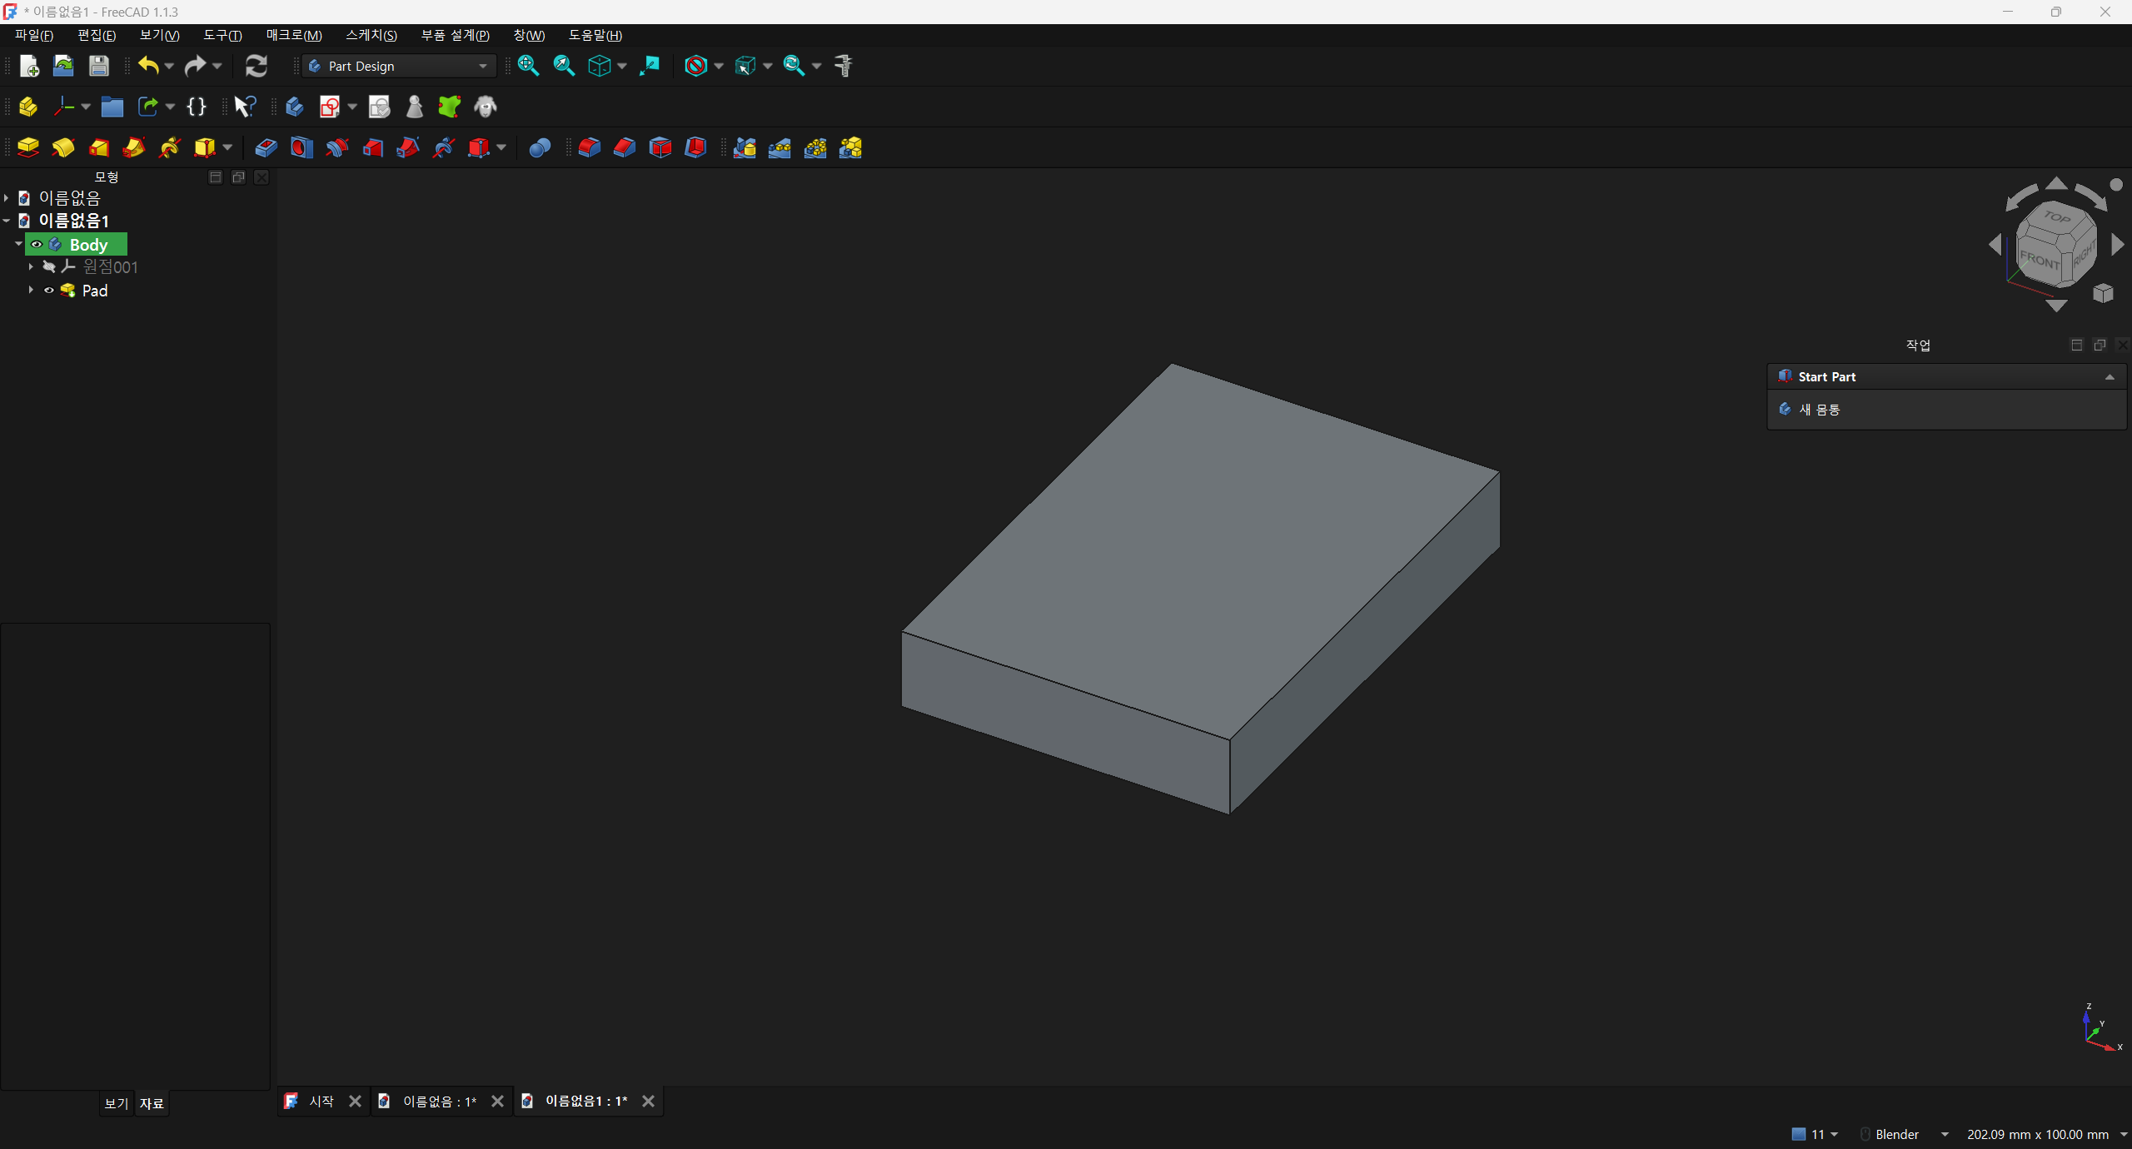Image resolution: width=2132 pixels, height=1149 pixels.
Task: Click the 새 몸통 link
Action: [1819, 410]
